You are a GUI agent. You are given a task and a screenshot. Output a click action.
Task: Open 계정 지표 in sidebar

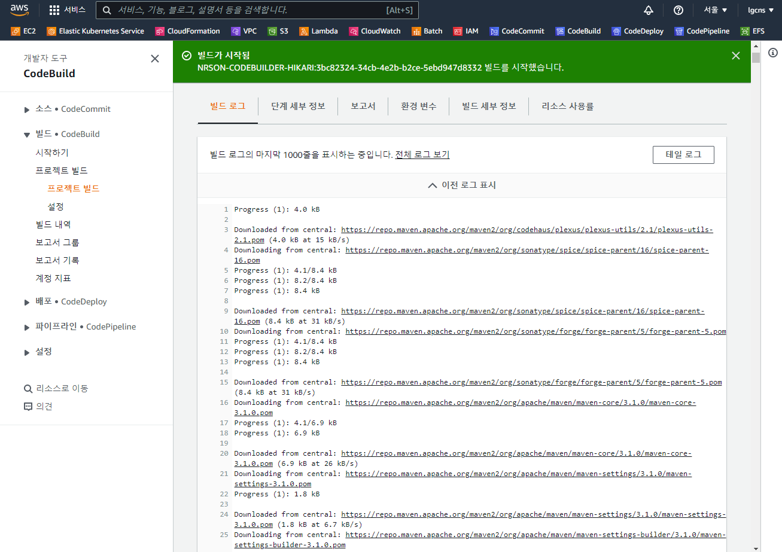(53, 278)
